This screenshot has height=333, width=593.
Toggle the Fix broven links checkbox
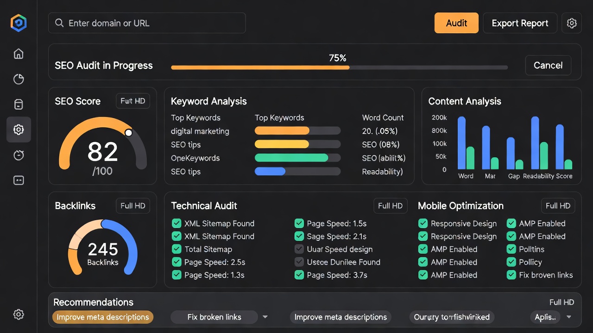(x=511, y=275)
